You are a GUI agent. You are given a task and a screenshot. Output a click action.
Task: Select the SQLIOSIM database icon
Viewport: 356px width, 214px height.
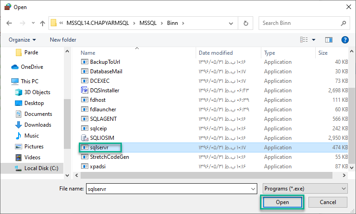[84, 138]
